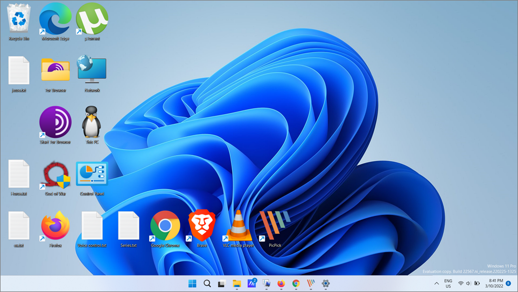518x292 pixels.
Task: Select the VLC media player shortcut
Action: pyautogui.click(x=239, y=226)
